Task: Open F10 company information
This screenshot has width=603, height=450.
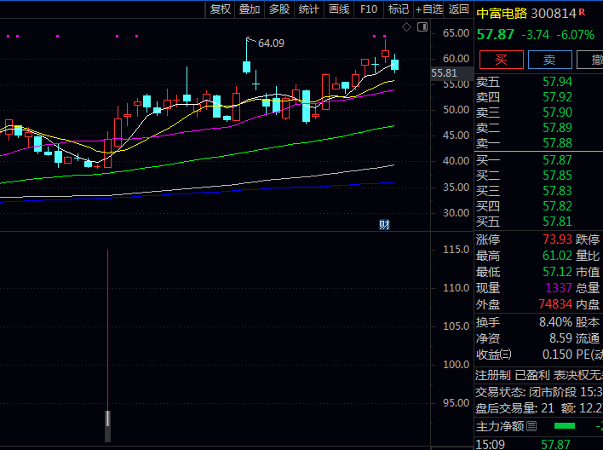Action: coord(369,9)
